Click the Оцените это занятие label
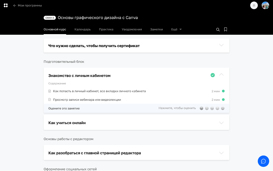Viewport: 273px width, 171px height. [64, 108]
